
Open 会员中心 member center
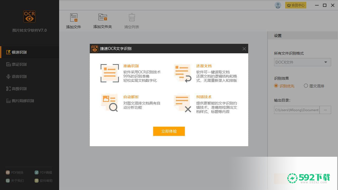[296, 5]
